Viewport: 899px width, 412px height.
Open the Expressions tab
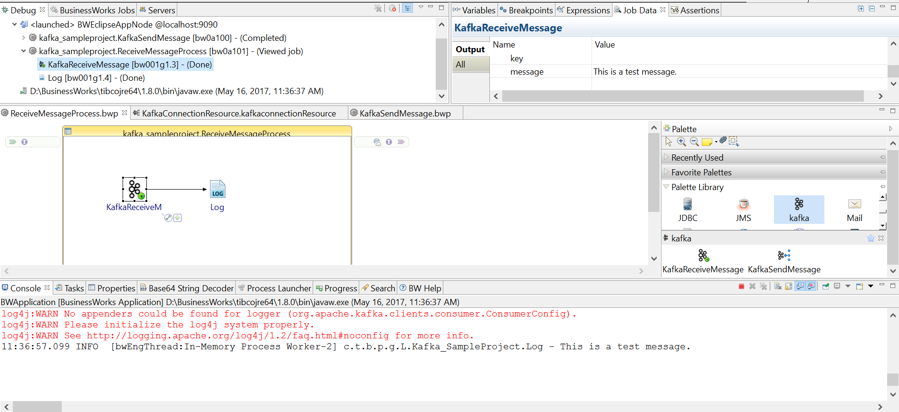[583, 10]
